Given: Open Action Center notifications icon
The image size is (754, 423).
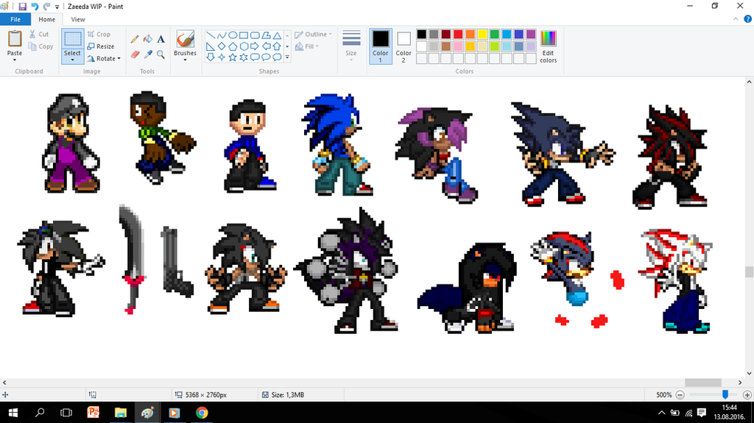Looking at the screenshot, I should pyautogui.click(x=702, y=413).
